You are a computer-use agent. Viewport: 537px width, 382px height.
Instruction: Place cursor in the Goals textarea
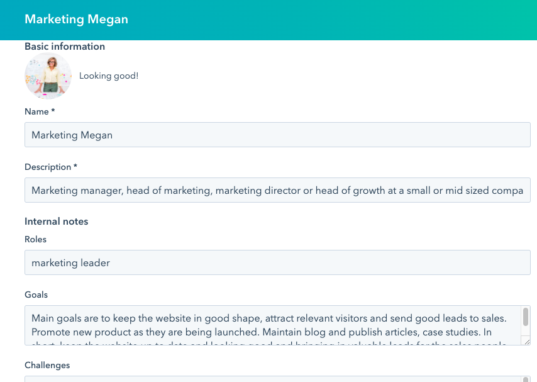click(x=270, y=325)
